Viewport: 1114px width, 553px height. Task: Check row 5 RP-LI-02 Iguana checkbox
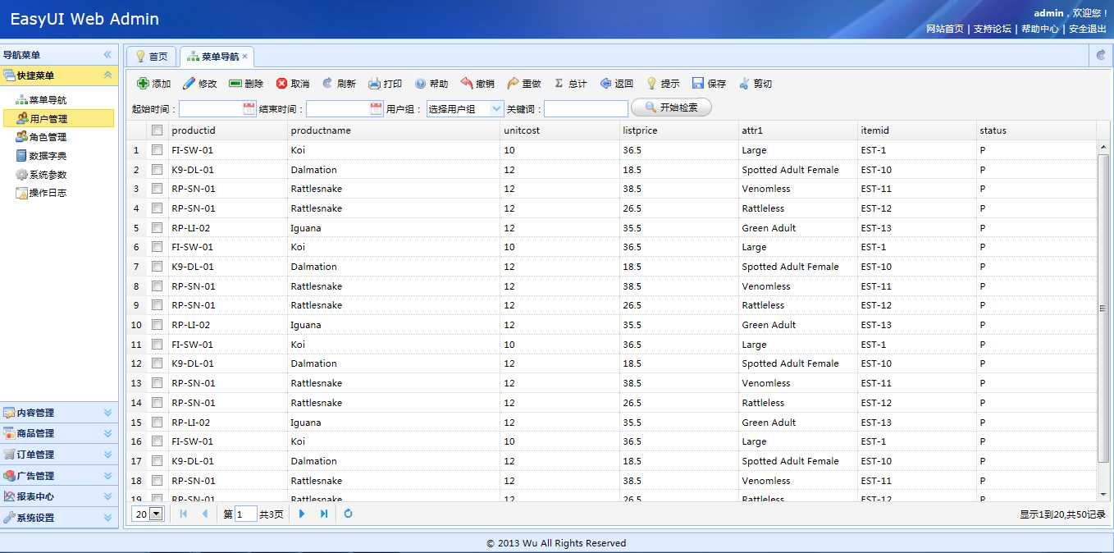point(157,228)
